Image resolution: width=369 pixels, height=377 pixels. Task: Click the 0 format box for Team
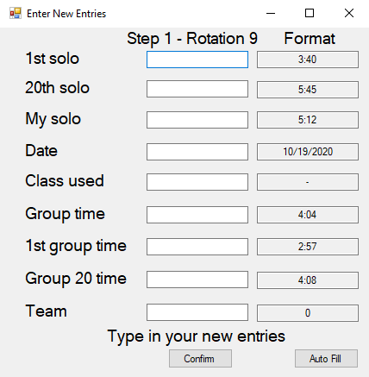(x=308, y=313)
